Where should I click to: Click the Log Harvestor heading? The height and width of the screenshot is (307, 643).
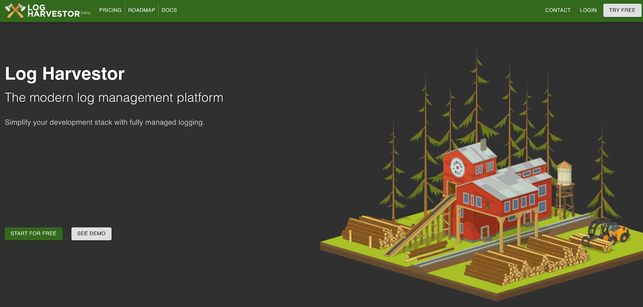click(x=65, y=74)
